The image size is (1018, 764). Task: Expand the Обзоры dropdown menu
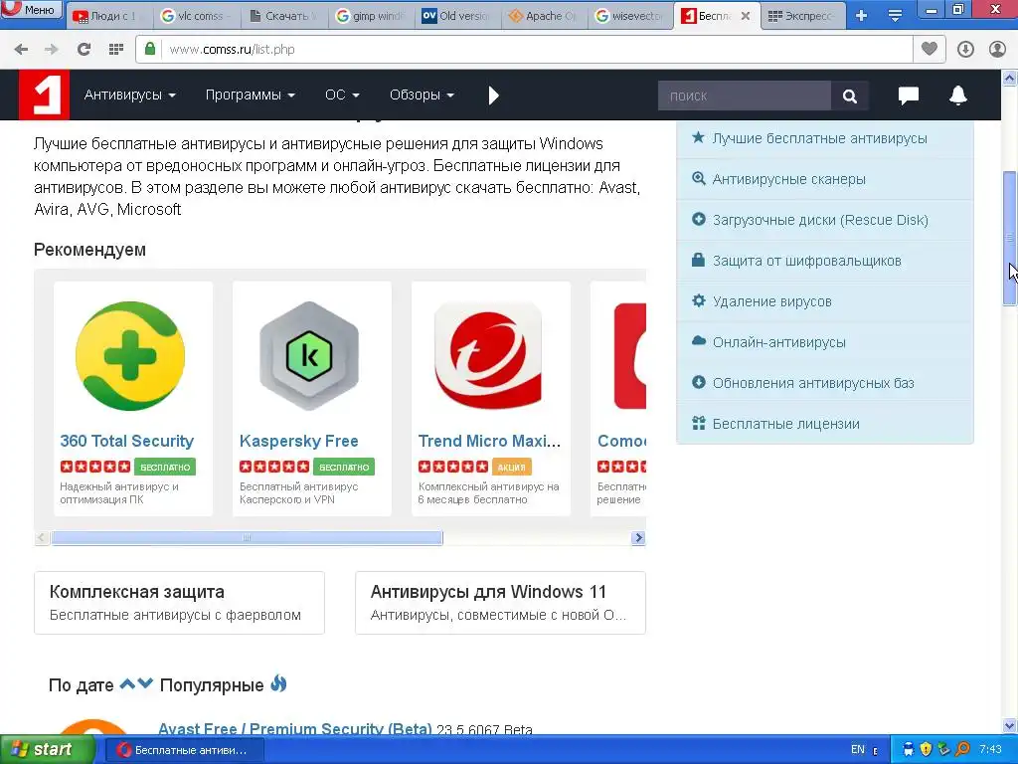422,95
